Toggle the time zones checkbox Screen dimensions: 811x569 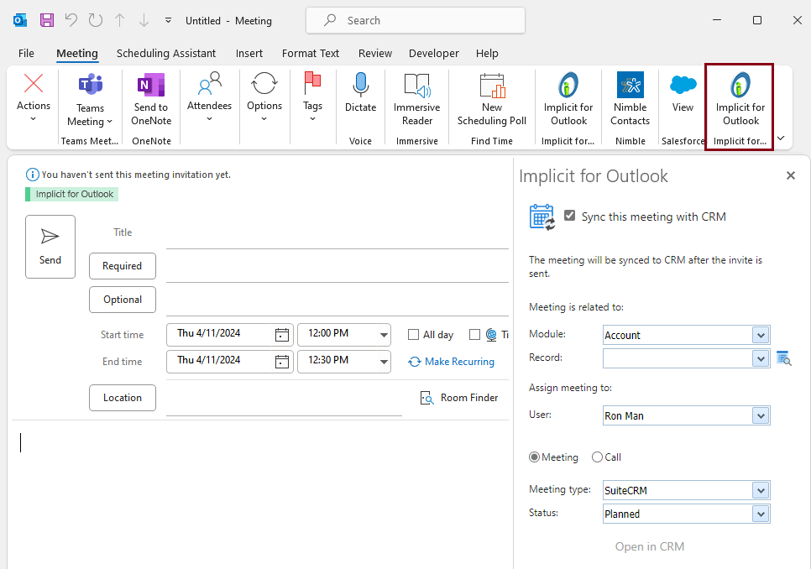tap(474, 335)
